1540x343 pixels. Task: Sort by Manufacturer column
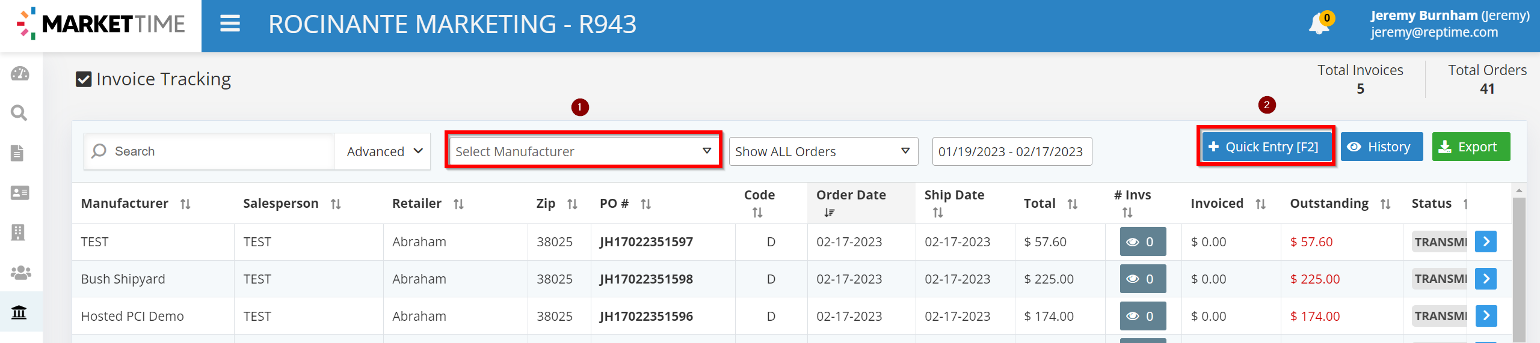[x=185, y=204]
